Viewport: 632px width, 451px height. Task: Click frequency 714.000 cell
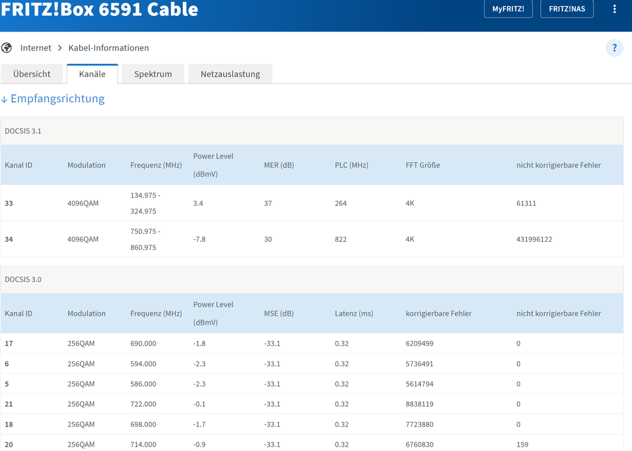pos(143,445)
